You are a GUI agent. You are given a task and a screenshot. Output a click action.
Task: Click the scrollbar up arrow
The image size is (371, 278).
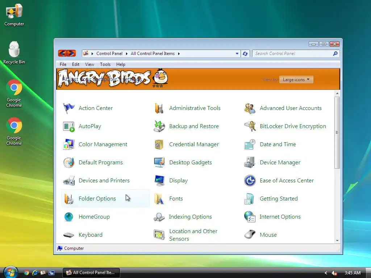(337, 94)
